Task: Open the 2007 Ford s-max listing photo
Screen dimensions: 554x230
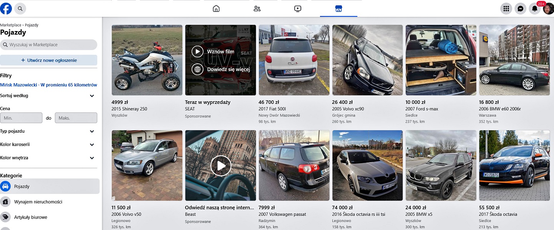Action: point(441,60)
